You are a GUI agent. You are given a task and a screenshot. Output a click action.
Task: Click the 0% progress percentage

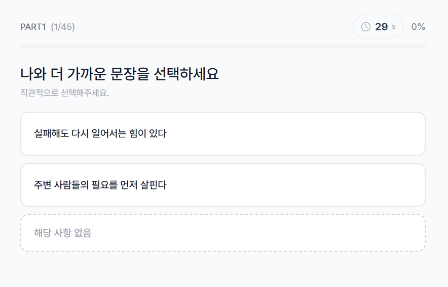click(x=418, y=27)
